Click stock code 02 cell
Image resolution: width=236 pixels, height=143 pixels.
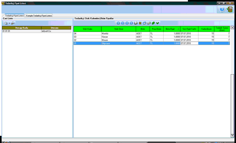[88, 40]
